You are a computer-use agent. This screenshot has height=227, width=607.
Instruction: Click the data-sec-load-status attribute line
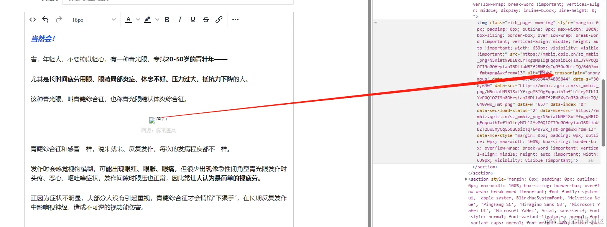tap(507, 110)
